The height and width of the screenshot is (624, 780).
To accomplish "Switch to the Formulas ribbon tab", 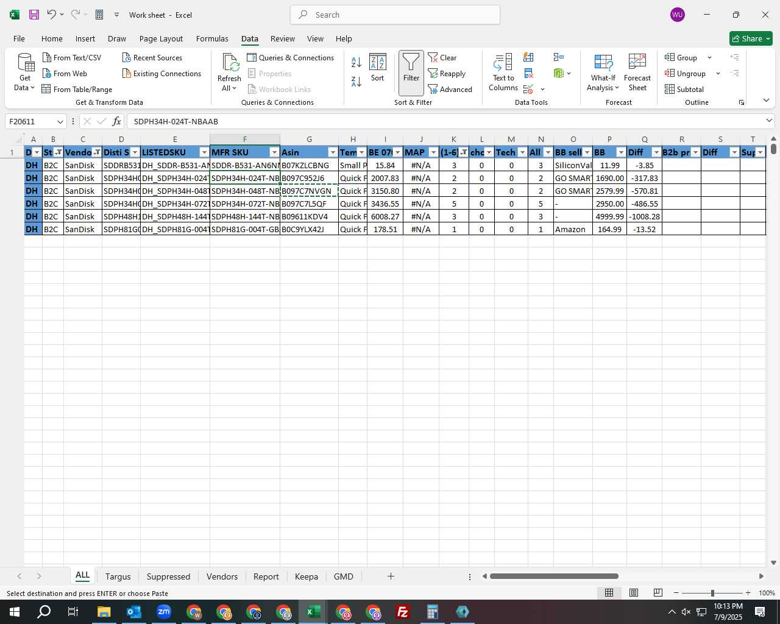I will [x=212, y=38].
